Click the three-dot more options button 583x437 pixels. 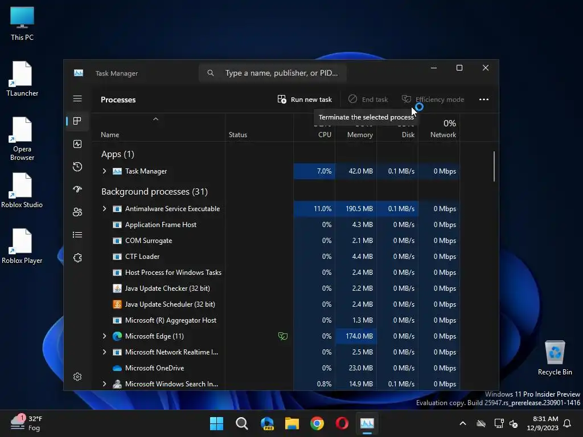484,100
